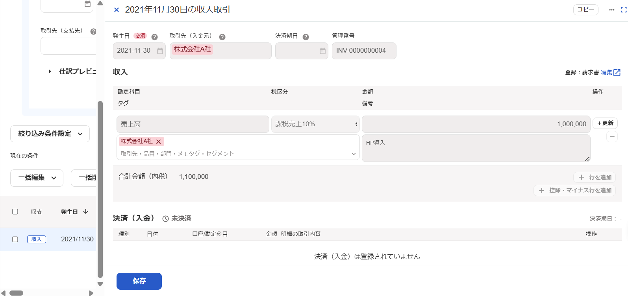Expand panel with fullscreen icon
The height and width of the screenshot is (296, 628).
coord(624,10)
